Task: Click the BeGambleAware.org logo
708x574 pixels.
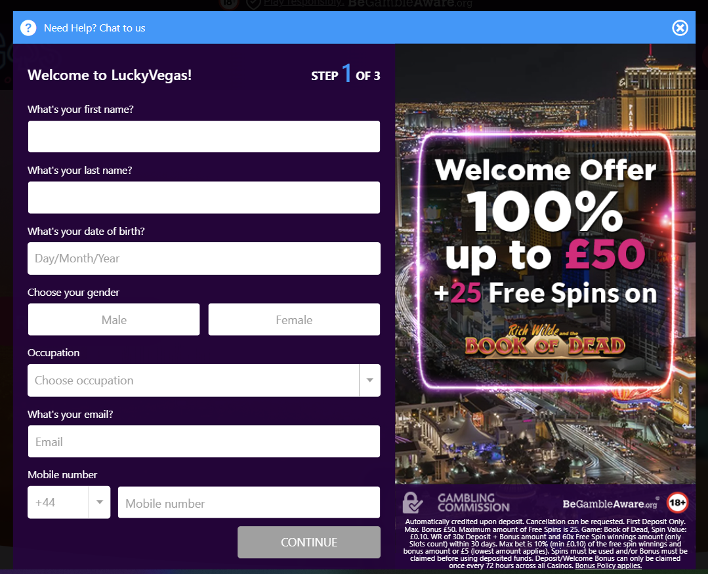Action: [610, 504]
